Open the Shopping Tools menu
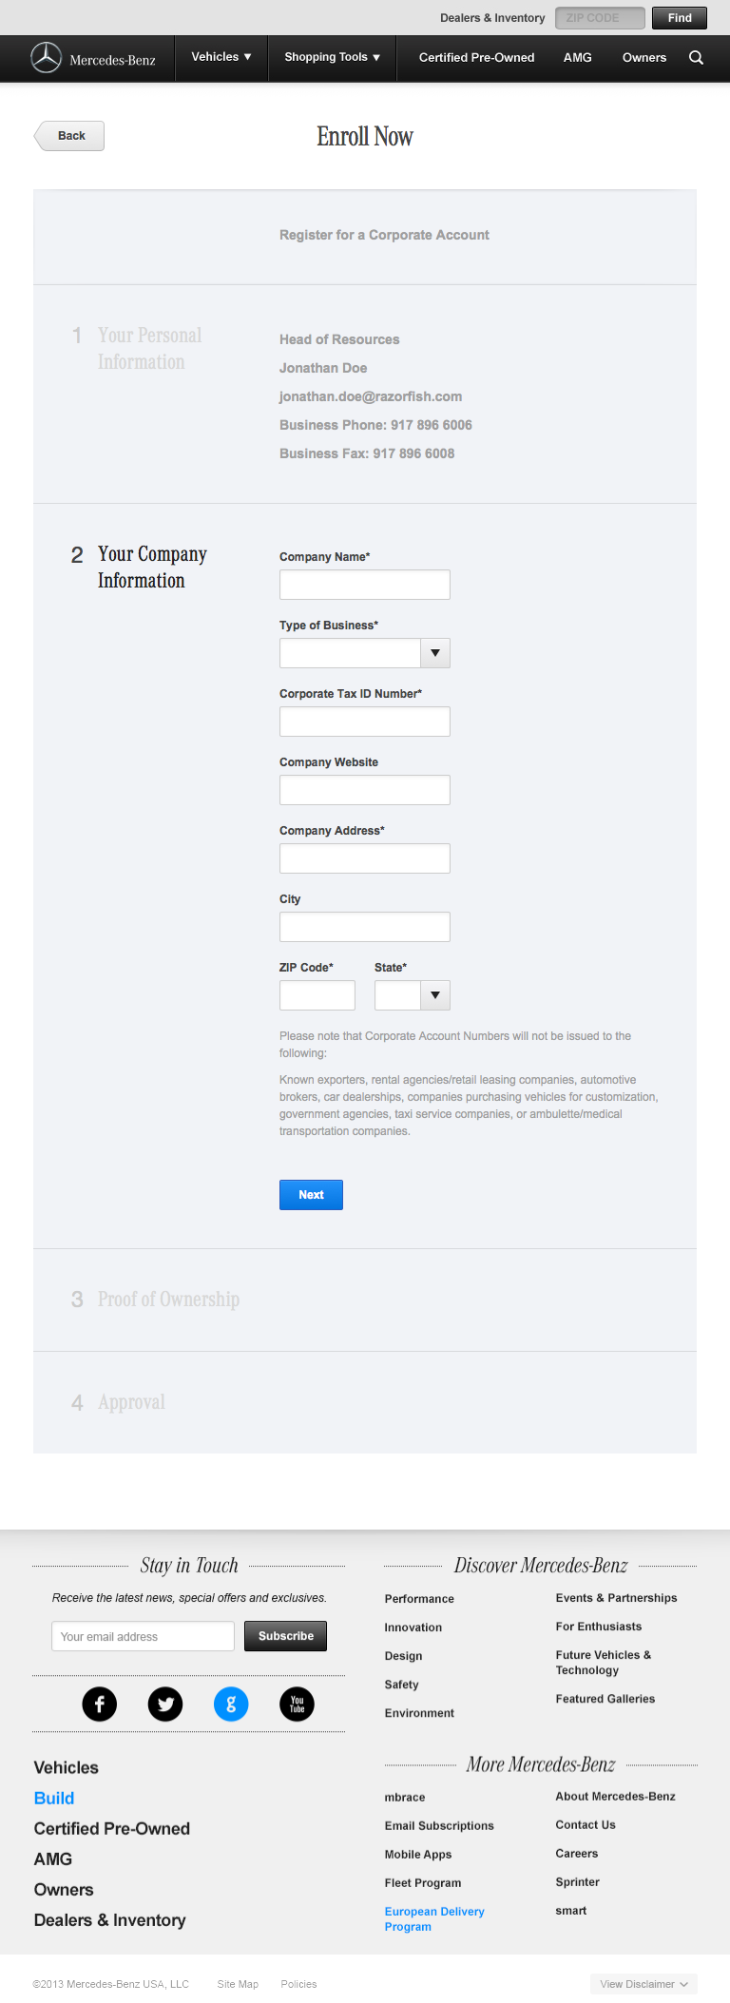The image size is (730, 2003). pyautogui.click(x=332, y=57)
